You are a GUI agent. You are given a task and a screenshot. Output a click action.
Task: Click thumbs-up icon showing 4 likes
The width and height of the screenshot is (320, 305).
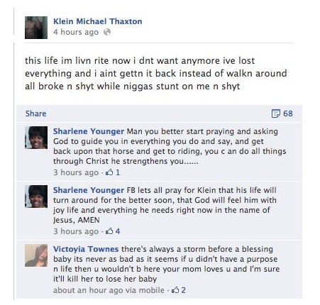tap(109, 231)
